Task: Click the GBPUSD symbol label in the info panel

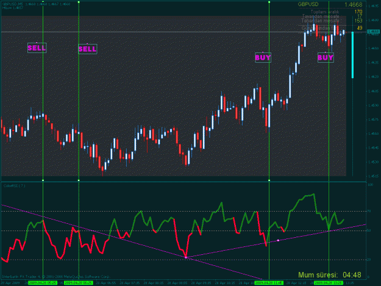Action: 308,4
